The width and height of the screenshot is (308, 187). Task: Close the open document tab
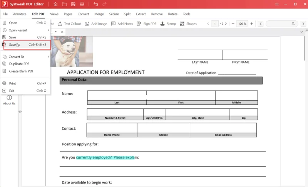pyautogui.click(x=62, y=32)
